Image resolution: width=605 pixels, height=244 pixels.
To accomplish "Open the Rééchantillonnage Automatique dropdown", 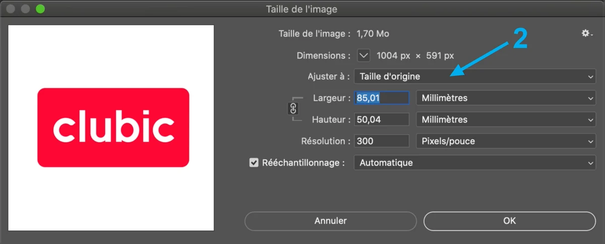I will [x=475, y=163].
